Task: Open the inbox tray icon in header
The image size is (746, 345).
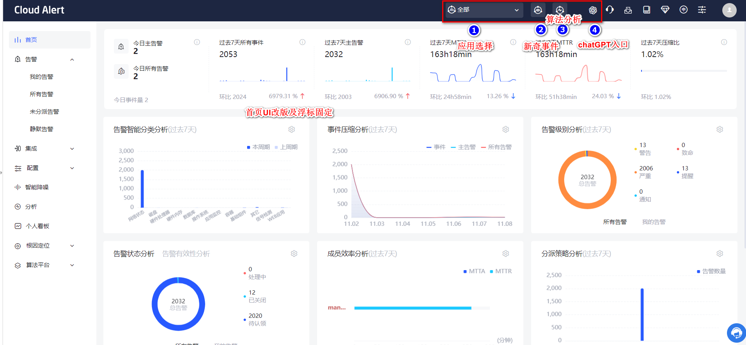Action: point(628,10)
